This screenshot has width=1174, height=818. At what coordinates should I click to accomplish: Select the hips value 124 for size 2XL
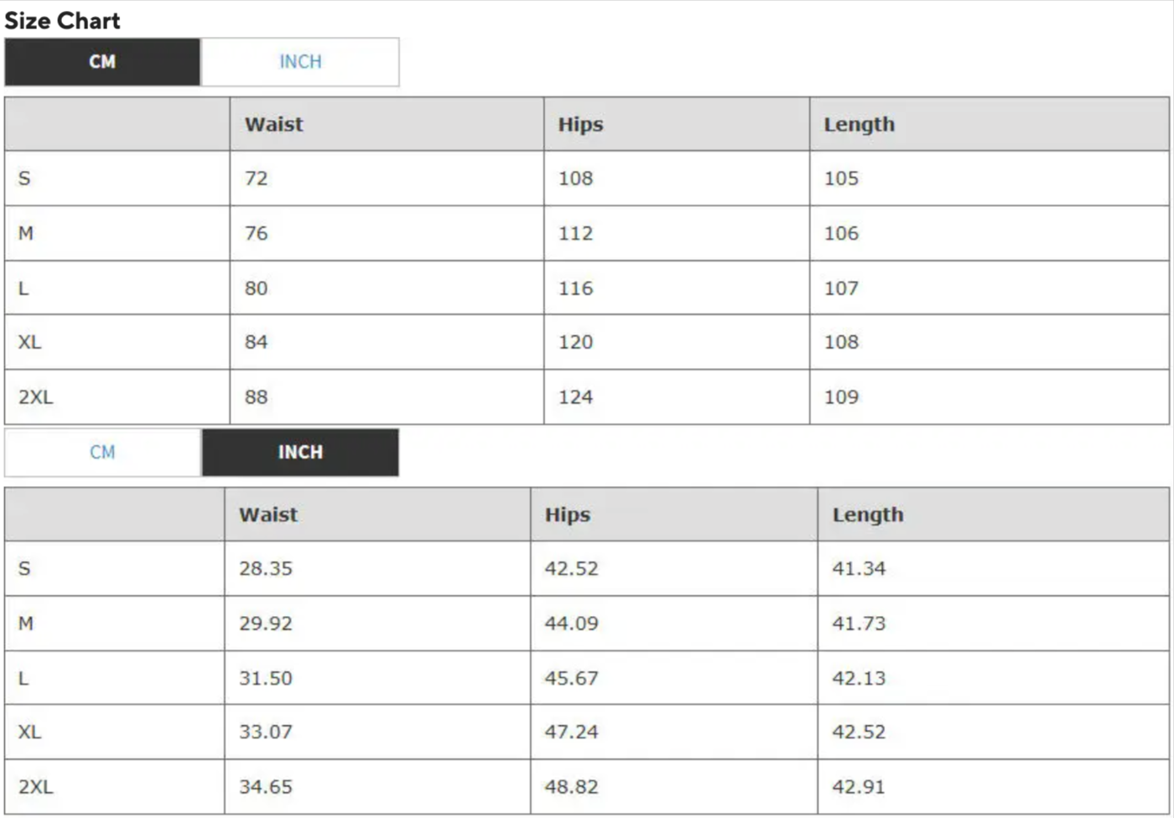(x=576, y=397)
